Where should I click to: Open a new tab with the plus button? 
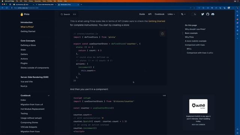[x=81, y=4]
